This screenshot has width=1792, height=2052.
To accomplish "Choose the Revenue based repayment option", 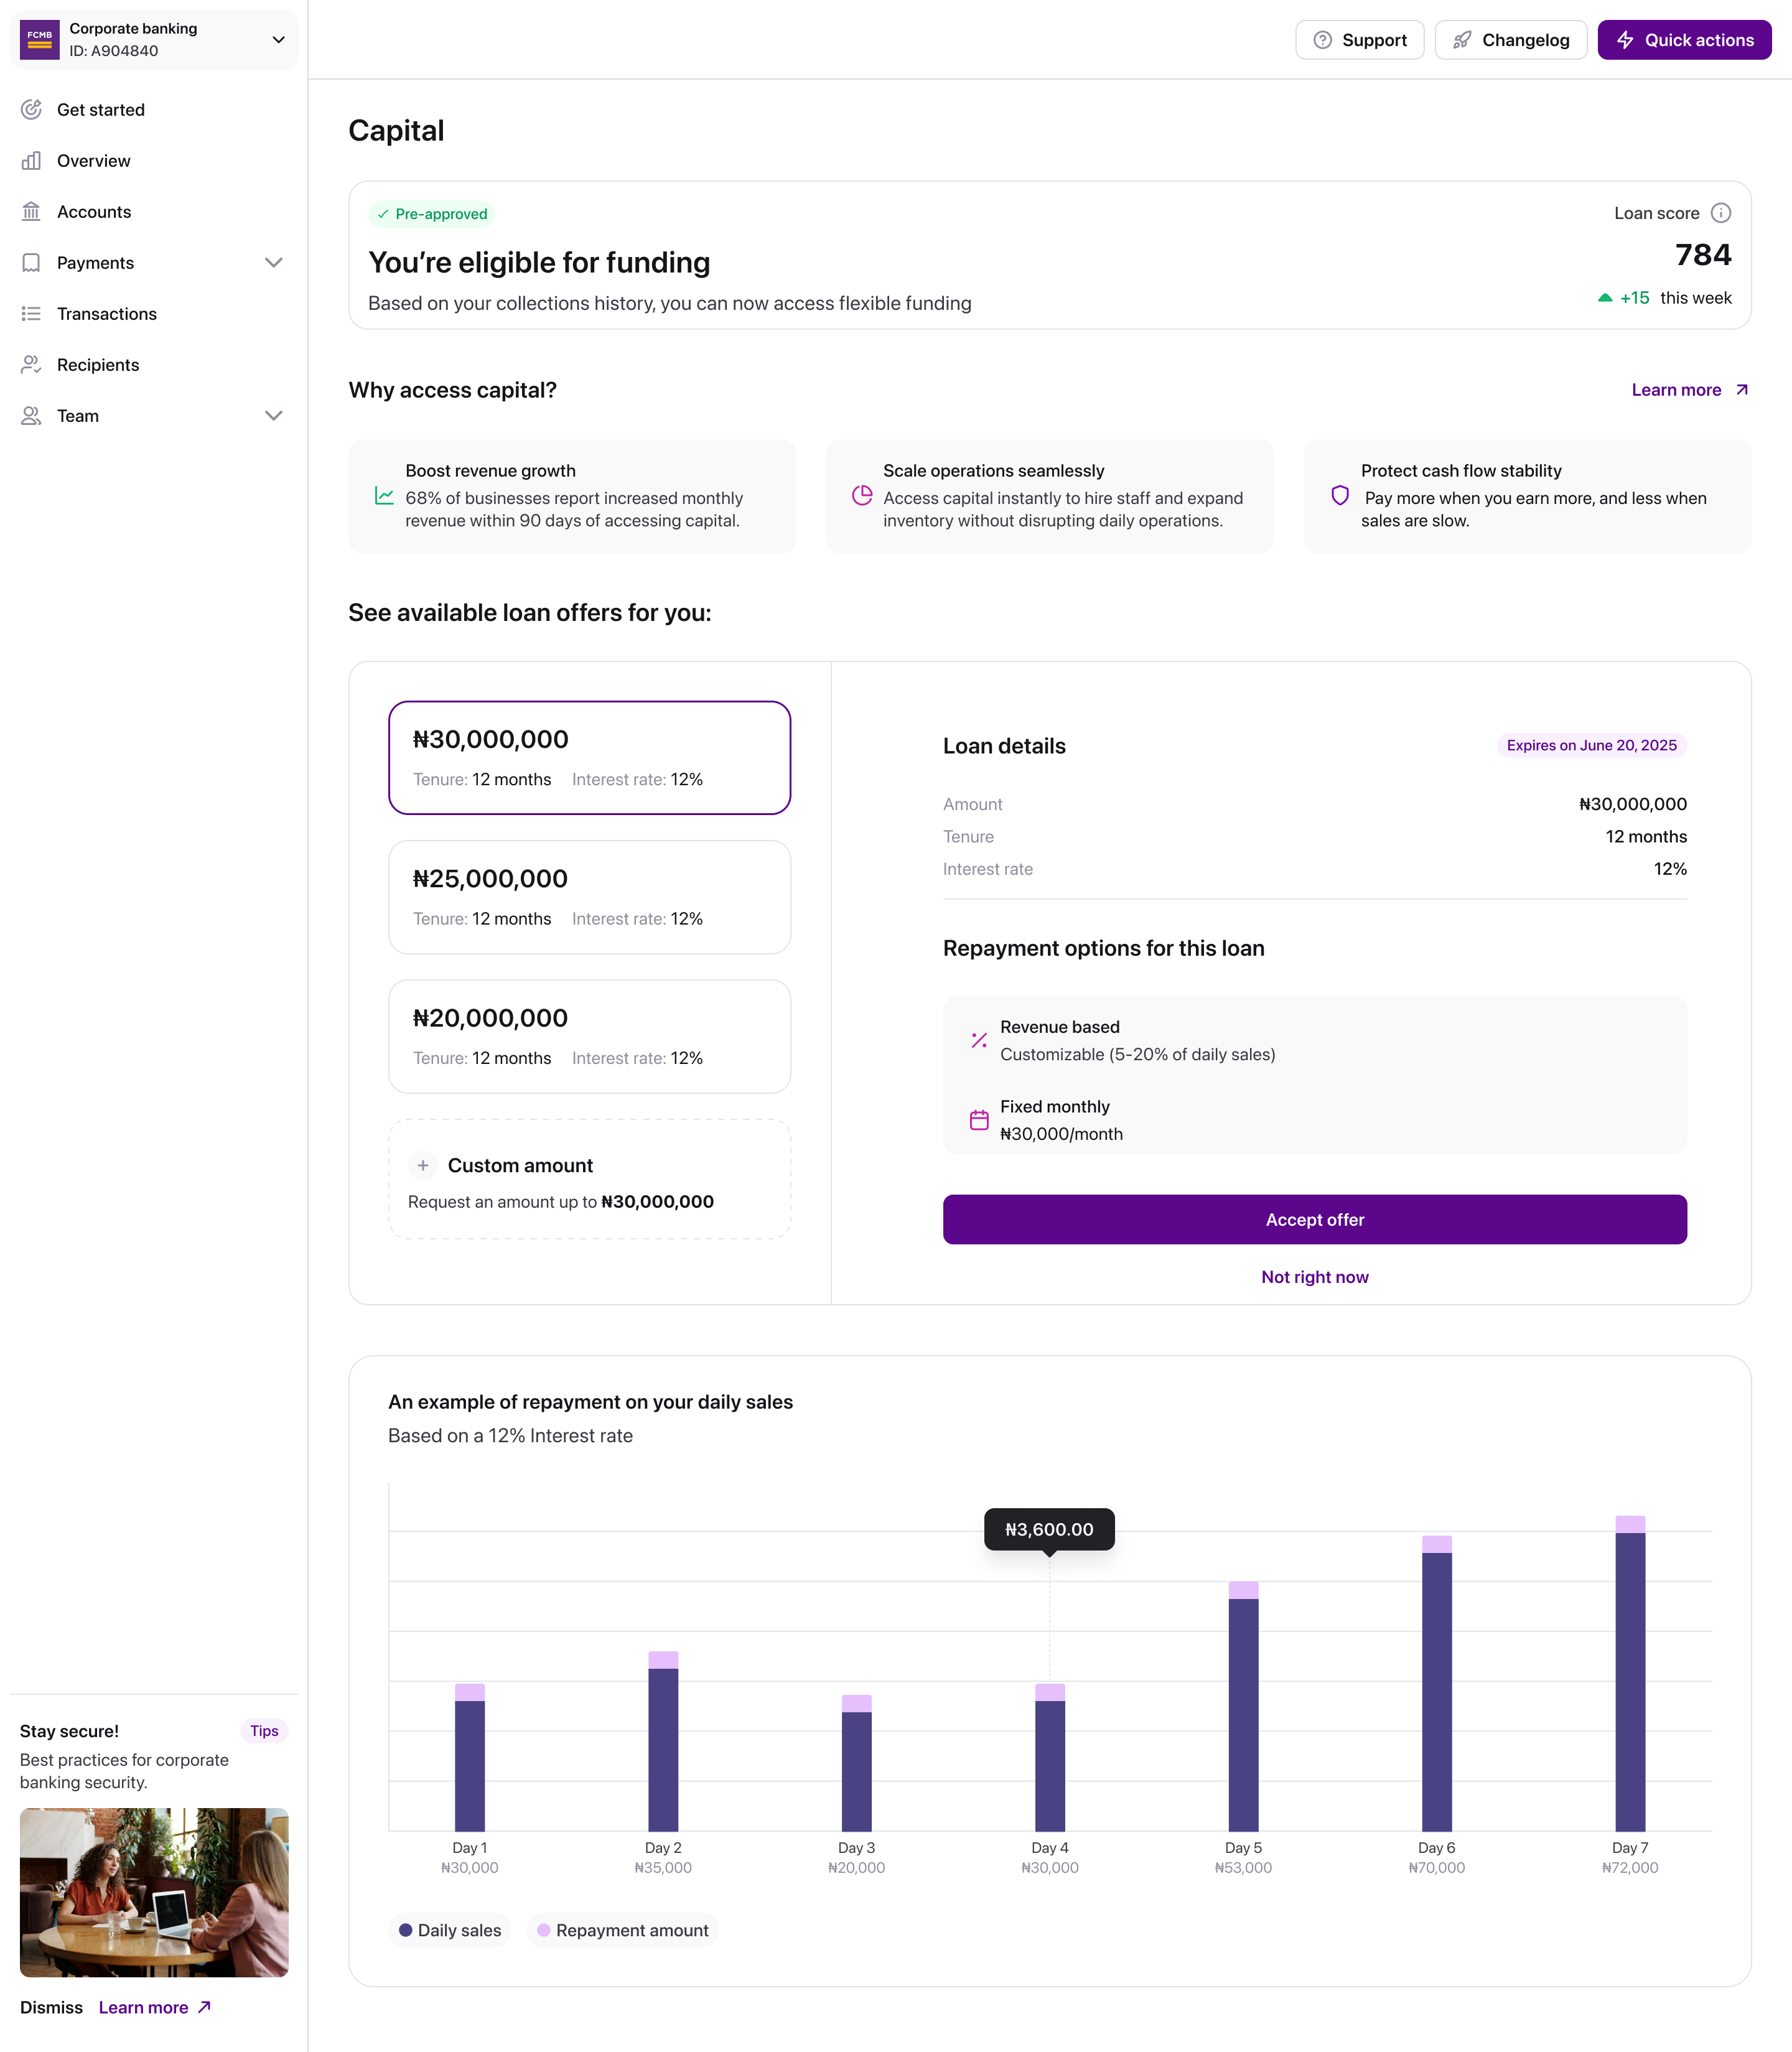I will [x=1314, y=1041].
